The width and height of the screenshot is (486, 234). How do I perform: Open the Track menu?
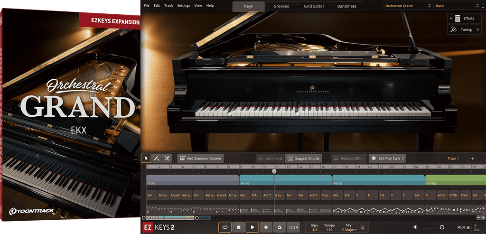168,6
